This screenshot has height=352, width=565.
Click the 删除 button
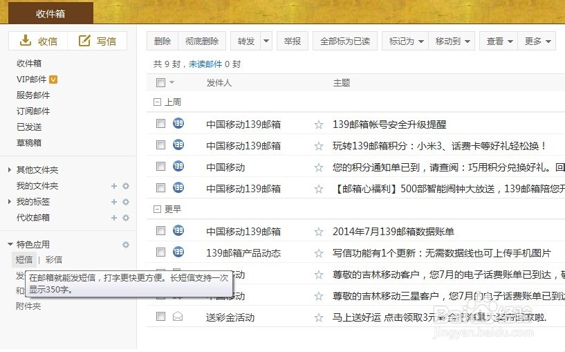[163, 41]
